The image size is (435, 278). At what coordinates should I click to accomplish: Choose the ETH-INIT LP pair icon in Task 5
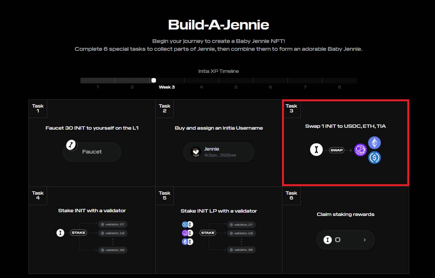point(187,242)
